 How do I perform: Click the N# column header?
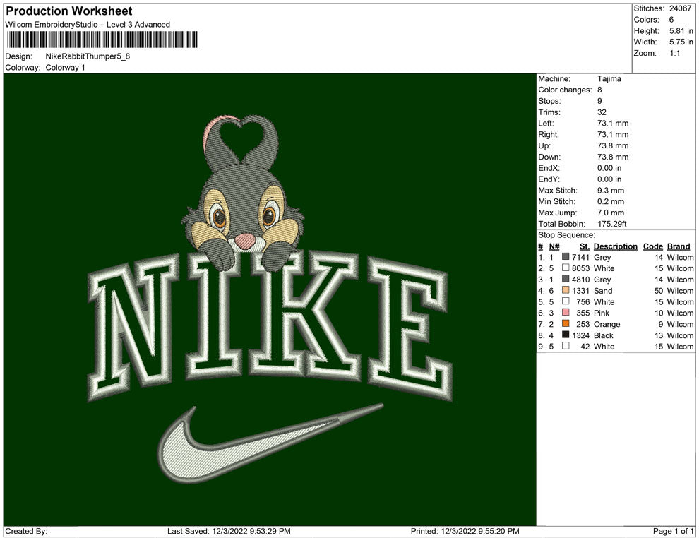click(x=554, y=246)
